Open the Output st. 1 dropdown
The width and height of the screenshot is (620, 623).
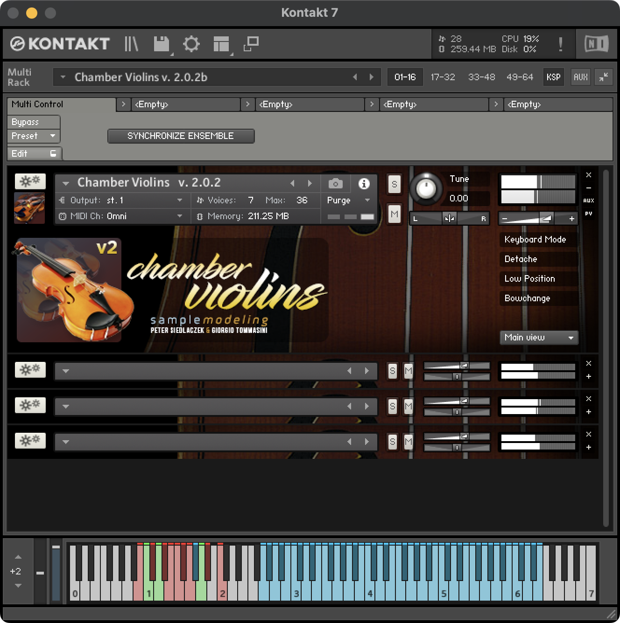click(x=124, y=201)
